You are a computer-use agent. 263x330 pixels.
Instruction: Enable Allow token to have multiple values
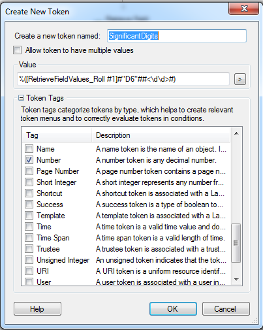click(x=18, y=50)
